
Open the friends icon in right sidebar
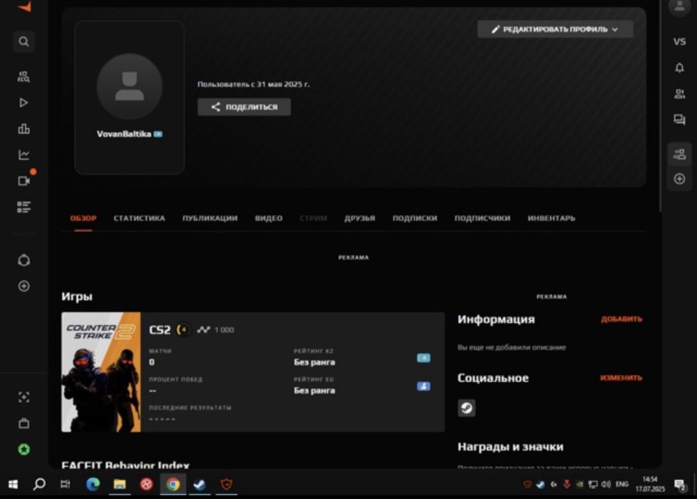679,94
